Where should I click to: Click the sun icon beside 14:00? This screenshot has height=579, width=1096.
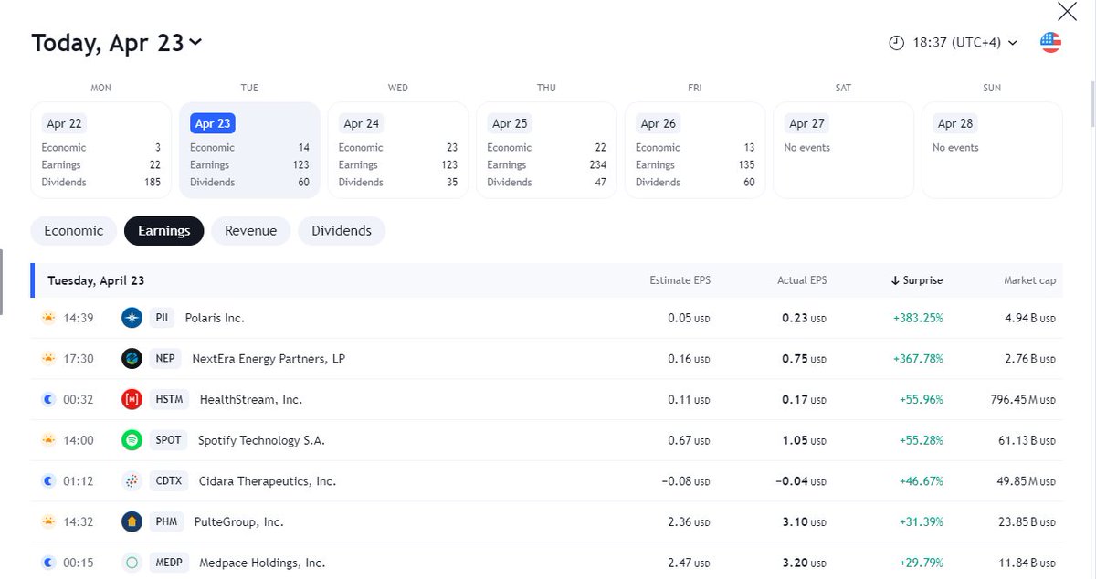coord(48,440)
